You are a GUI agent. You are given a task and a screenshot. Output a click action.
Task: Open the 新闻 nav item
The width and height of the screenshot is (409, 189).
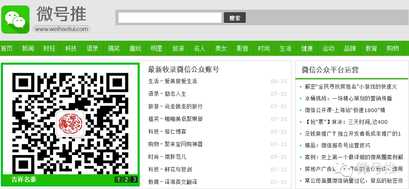28,48
